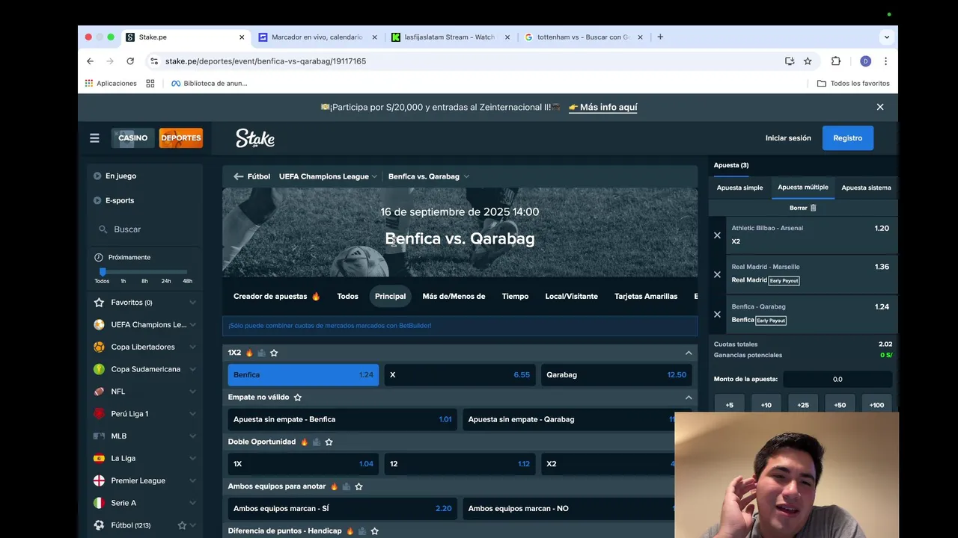Click the UEFA Champions League ball icon
Viewport: 958px width, 538px height.
(x=99, y=325)
